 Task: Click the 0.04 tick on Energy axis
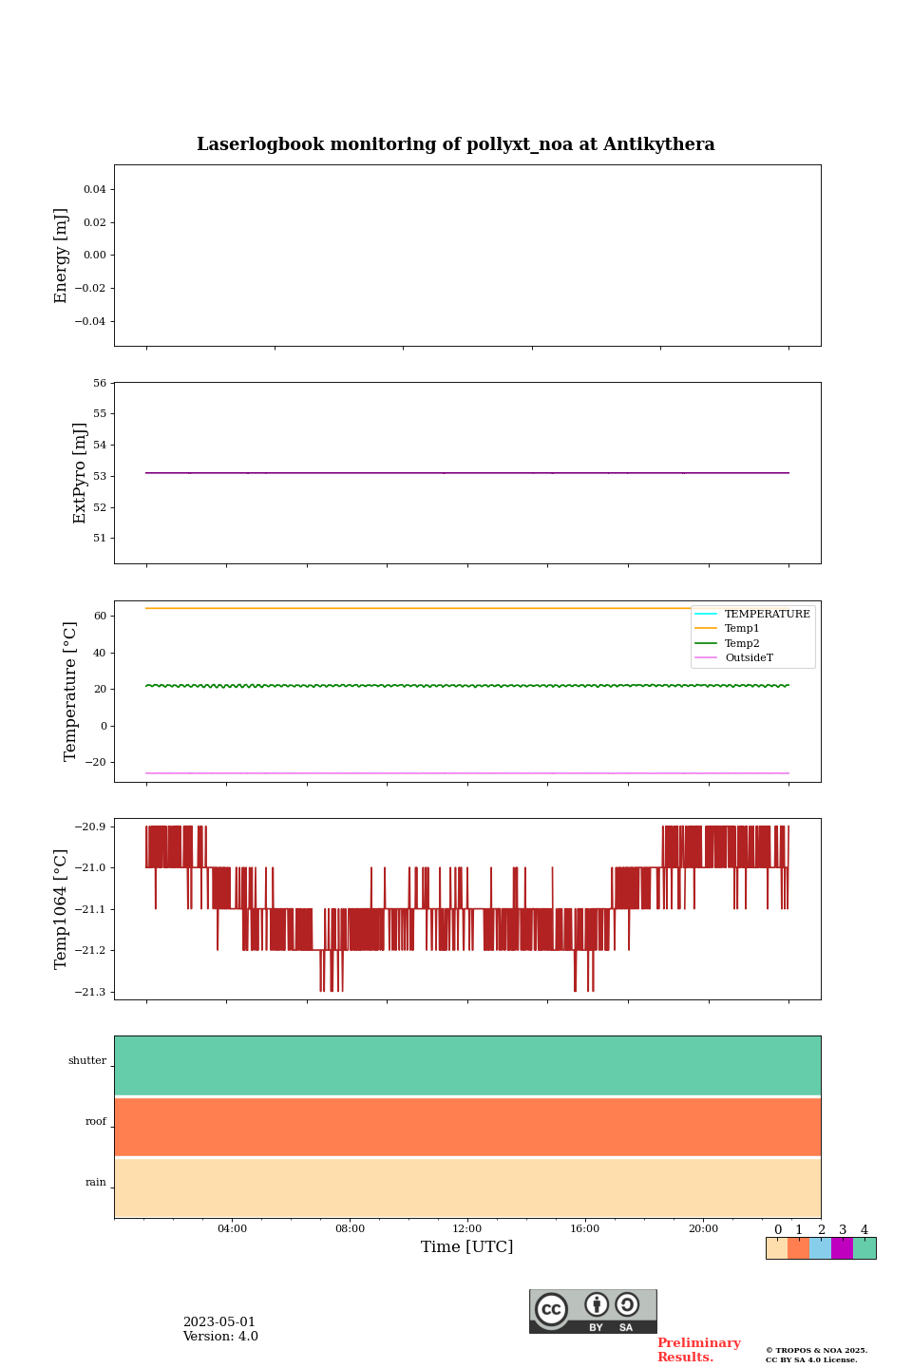(95, 190)
